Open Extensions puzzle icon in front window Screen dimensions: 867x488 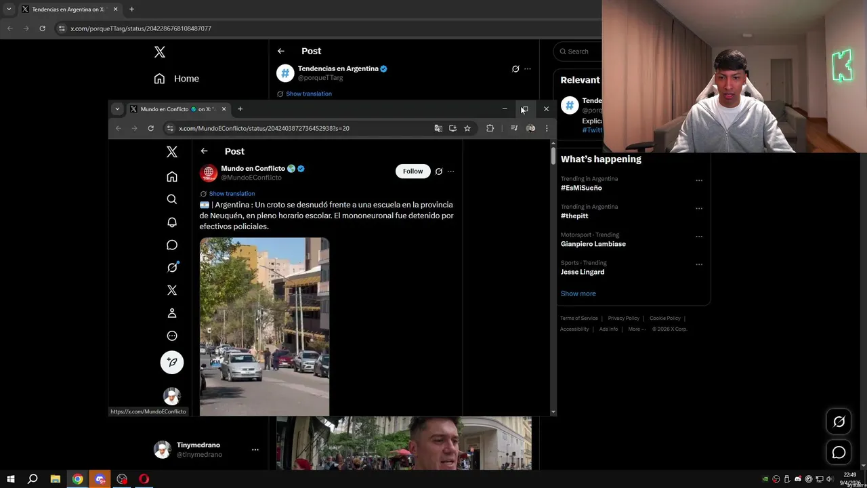490,128
